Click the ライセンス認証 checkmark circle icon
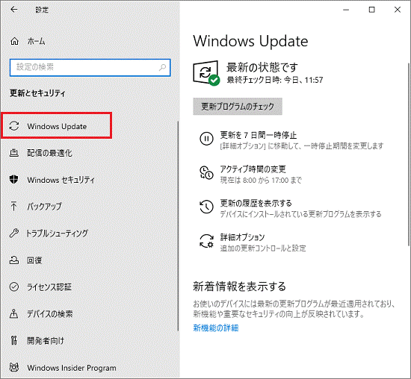This screenshot has height=379, width=411. point(14,287)
